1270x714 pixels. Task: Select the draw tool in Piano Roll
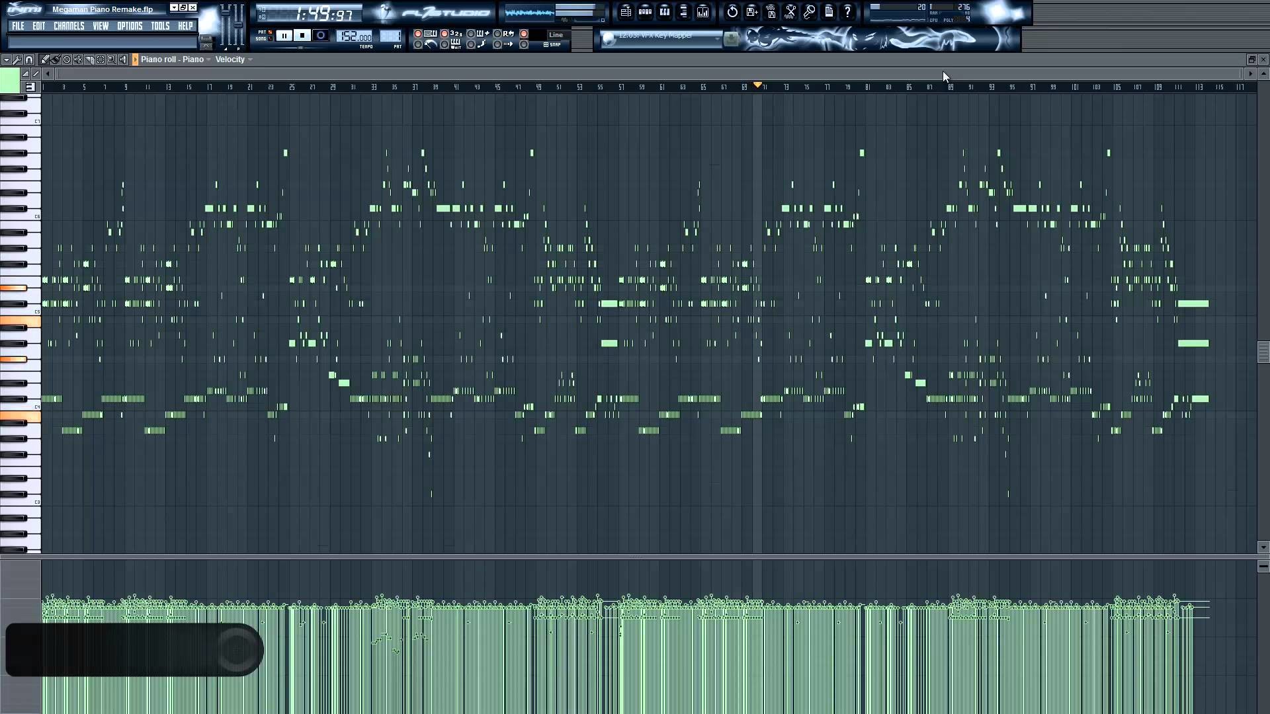44,58
